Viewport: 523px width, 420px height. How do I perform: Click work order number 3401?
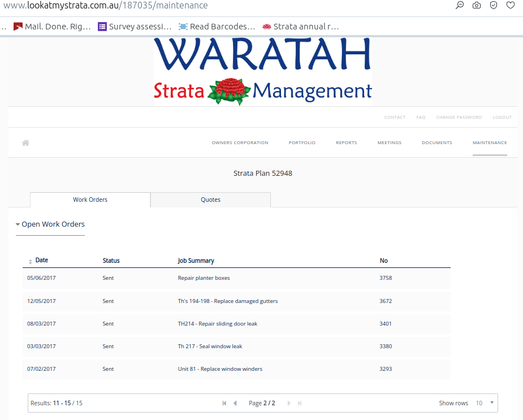pos(386,324)
